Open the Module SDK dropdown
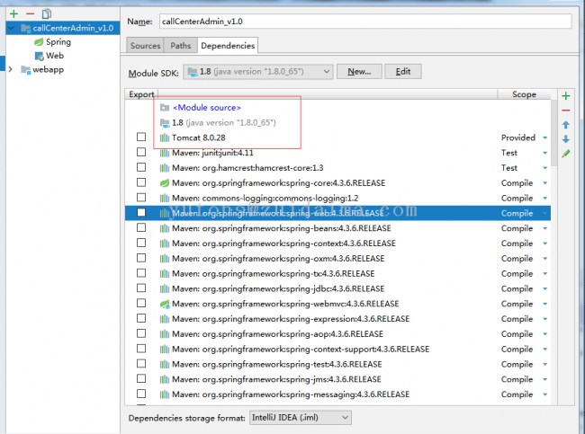585x434 pixels. pos(257,71)
